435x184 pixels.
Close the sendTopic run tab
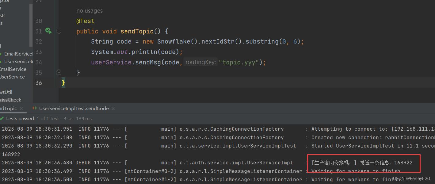[21, 109]
